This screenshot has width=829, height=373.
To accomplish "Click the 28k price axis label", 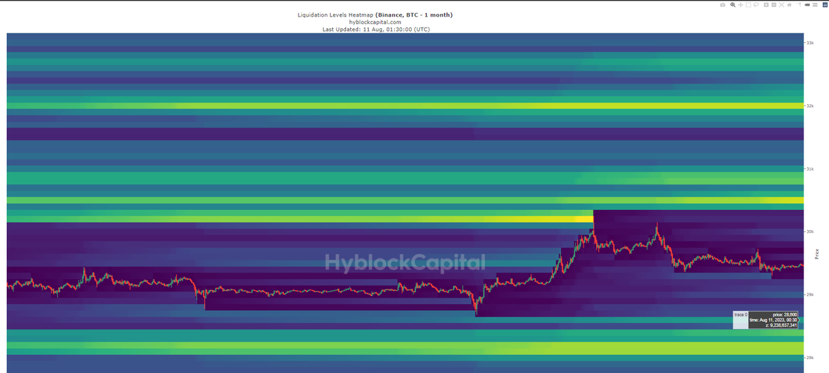I will pyautogui.click(x=810, y=357).
